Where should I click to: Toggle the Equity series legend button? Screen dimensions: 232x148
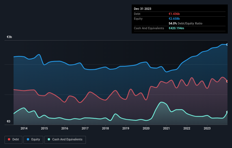[x=33, y=140]
